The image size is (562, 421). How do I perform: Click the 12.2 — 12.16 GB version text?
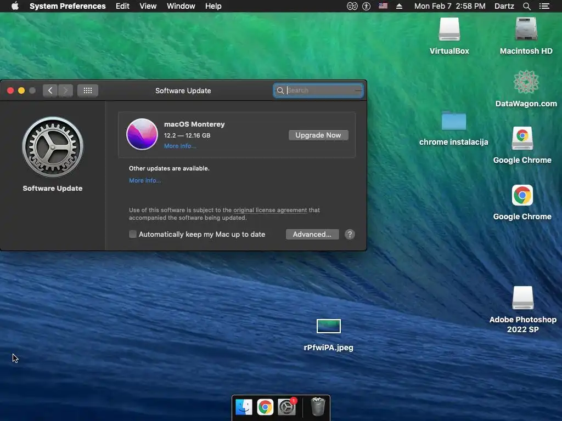click(187, 135)
